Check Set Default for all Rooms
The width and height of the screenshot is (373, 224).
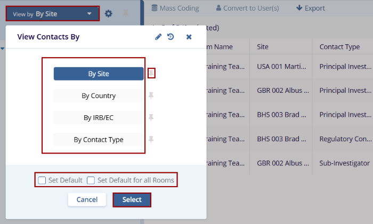[91, 180]
